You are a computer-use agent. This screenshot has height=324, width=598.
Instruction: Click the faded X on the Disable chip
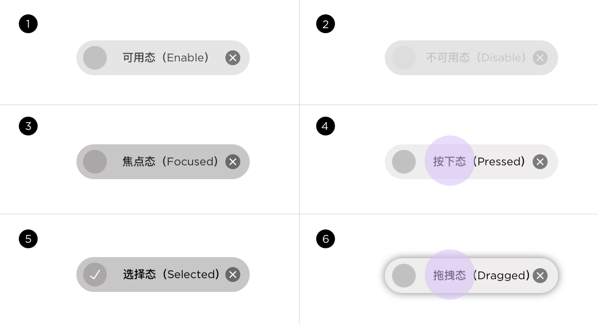[x=540, y=58]
